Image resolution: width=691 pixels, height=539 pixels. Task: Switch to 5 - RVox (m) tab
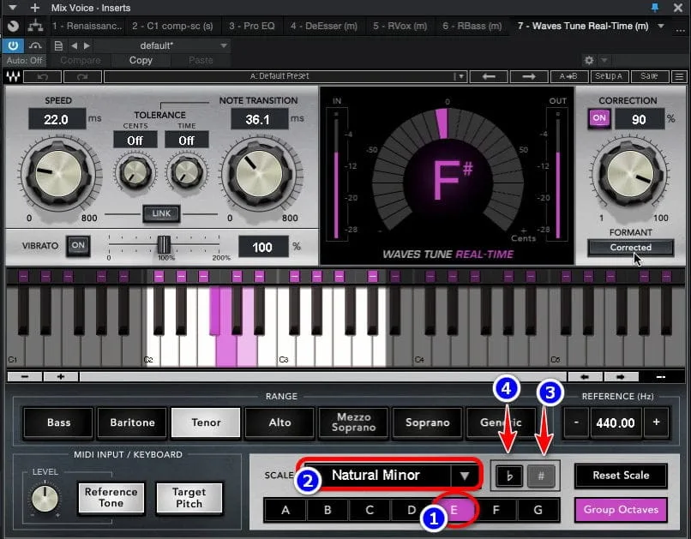400,26
